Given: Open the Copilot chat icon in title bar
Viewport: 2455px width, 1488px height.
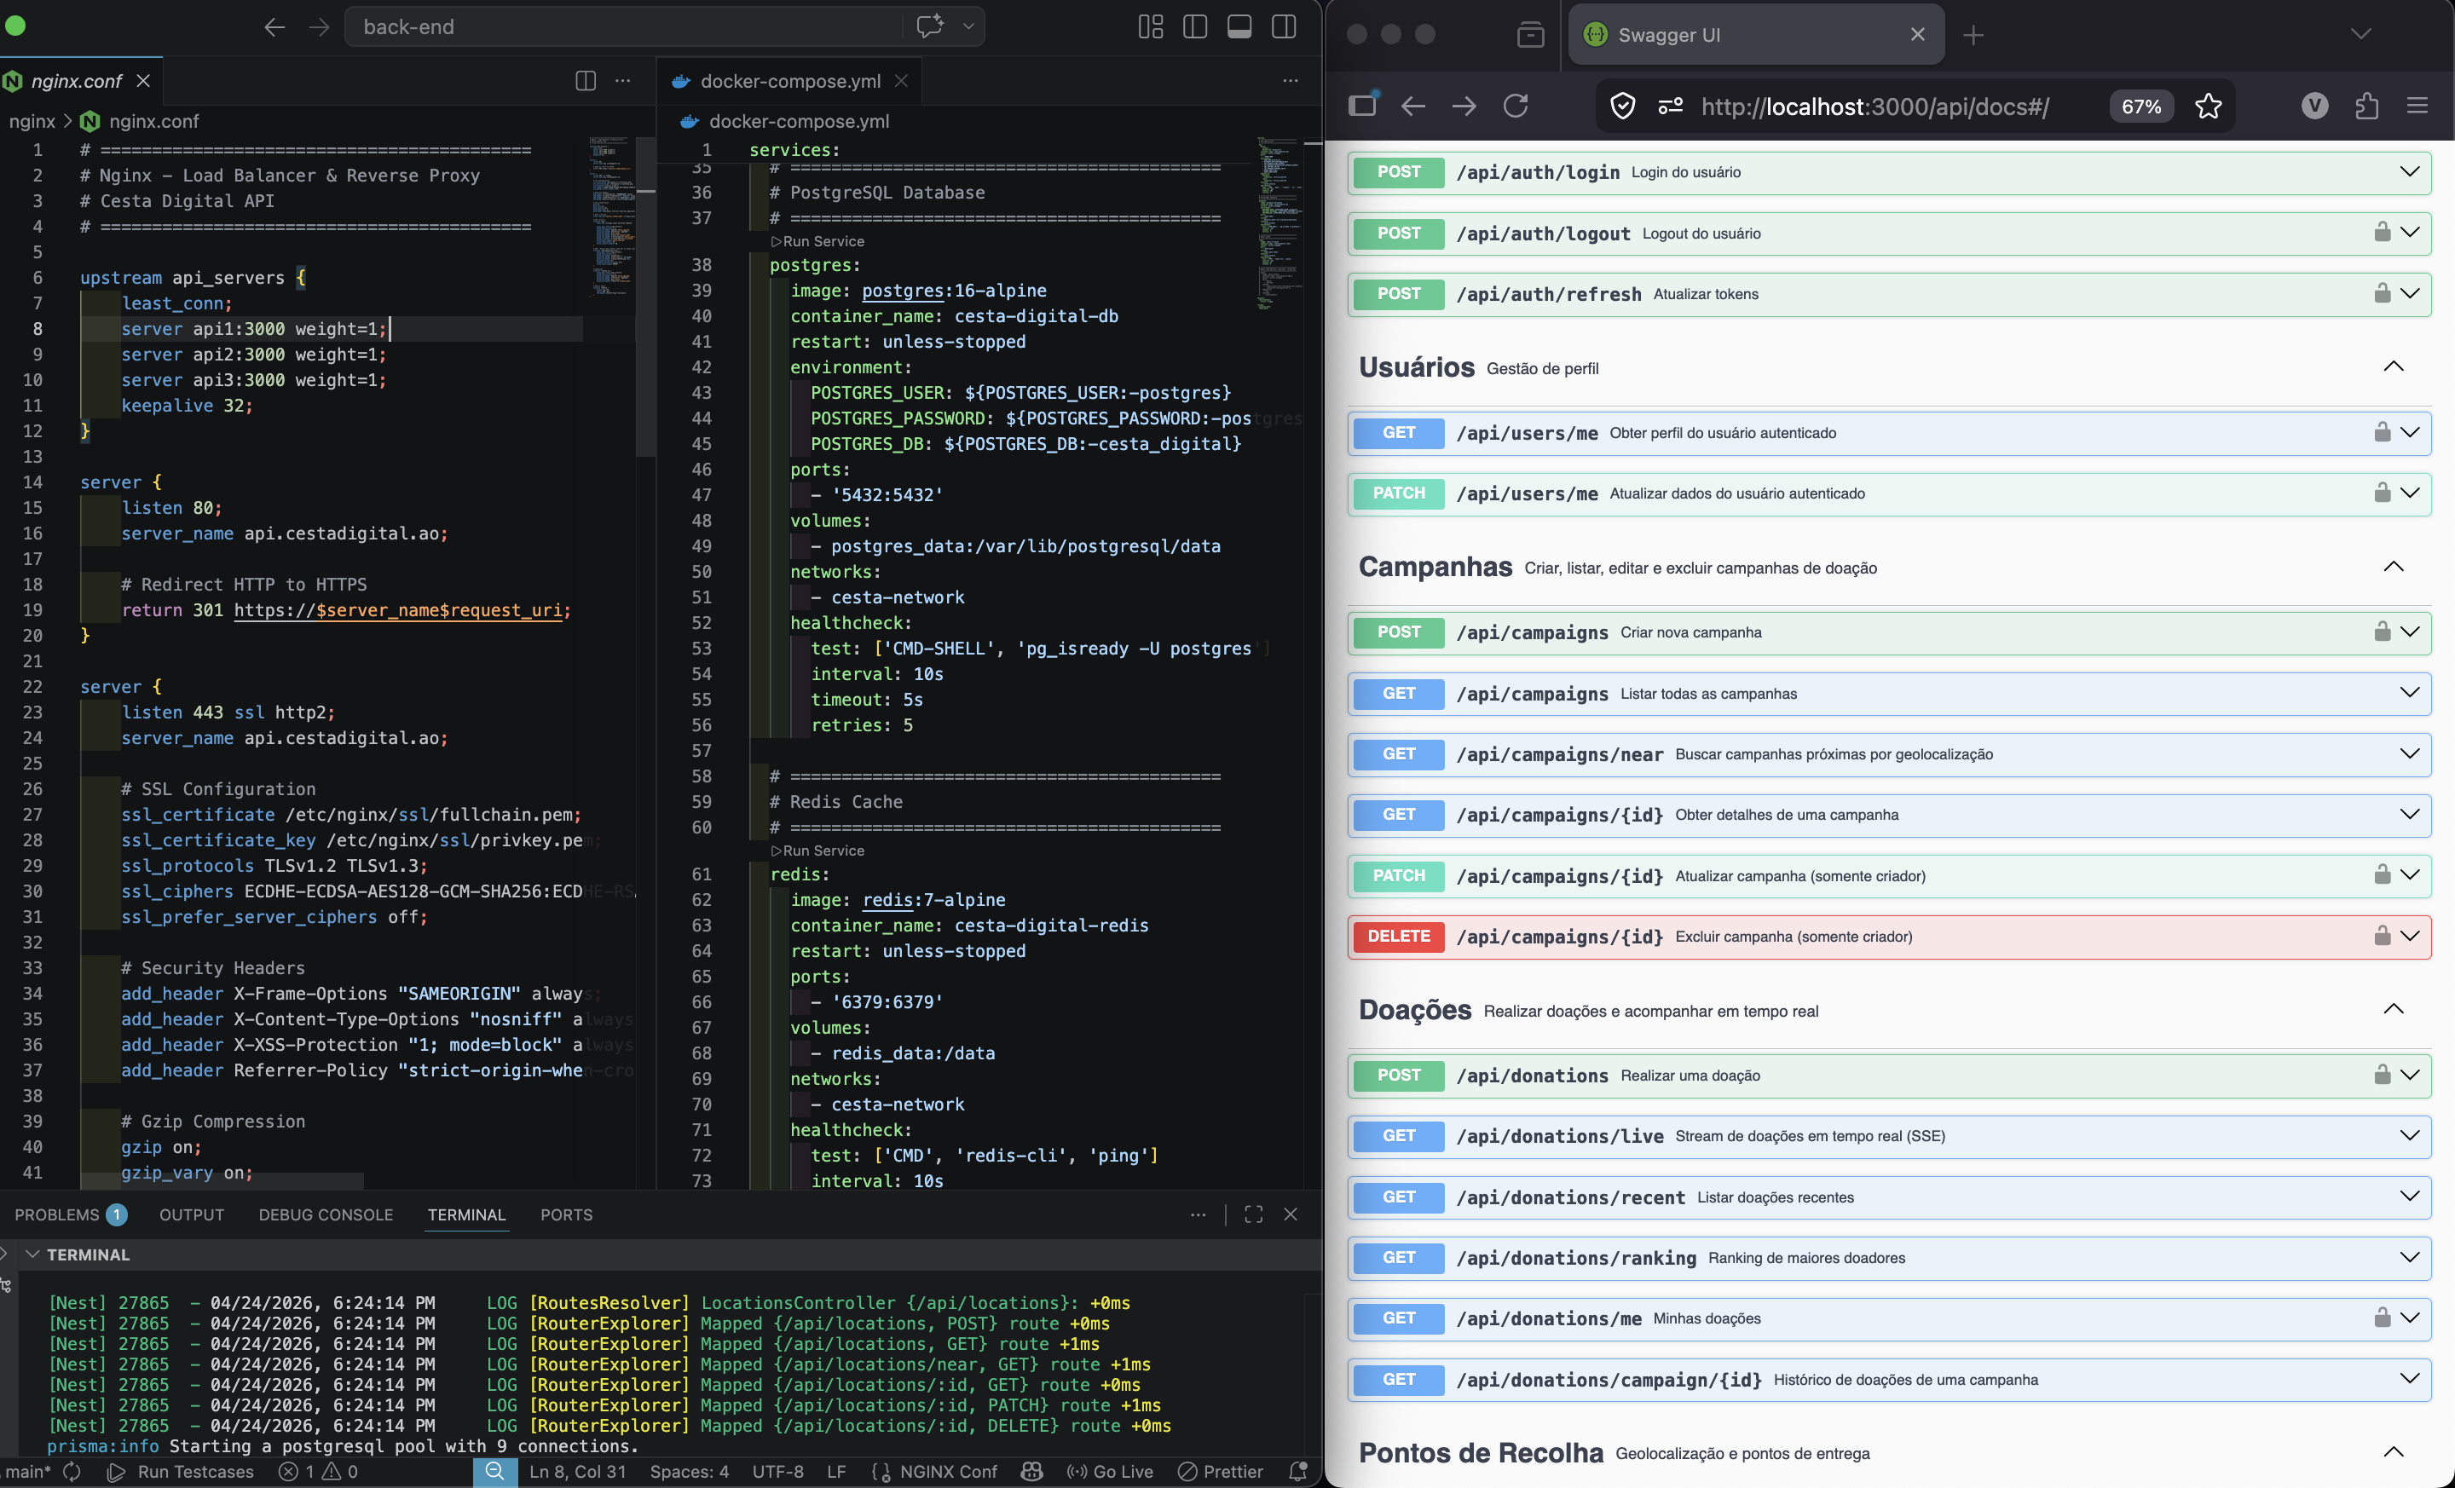Looking at the screenshot, I should click(928, 27).
